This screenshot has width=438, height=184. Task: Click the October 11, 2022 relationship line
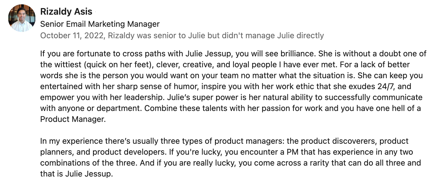tap(182, 36)
